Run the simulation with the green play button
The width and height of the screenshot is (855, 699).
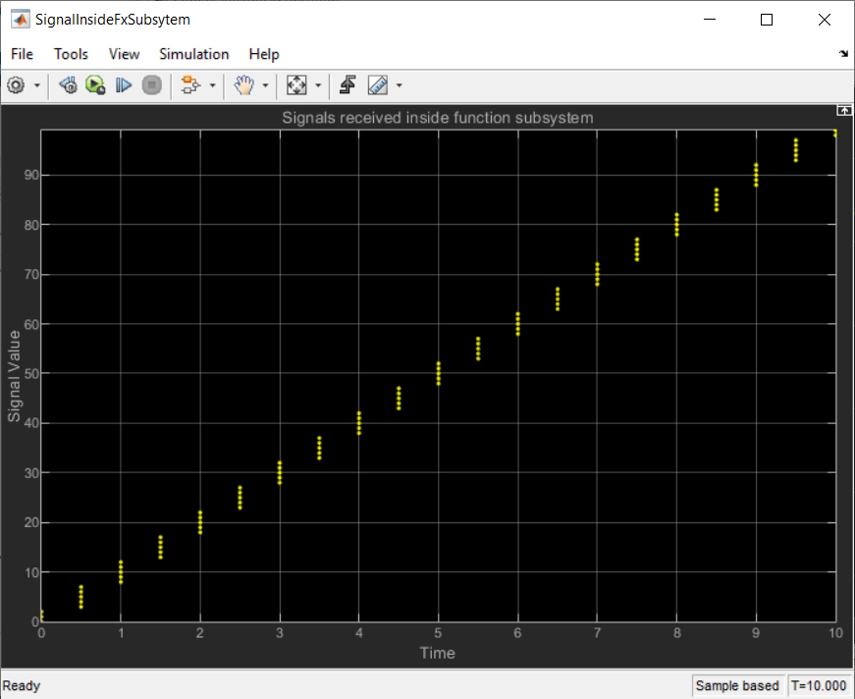point(95,85)
